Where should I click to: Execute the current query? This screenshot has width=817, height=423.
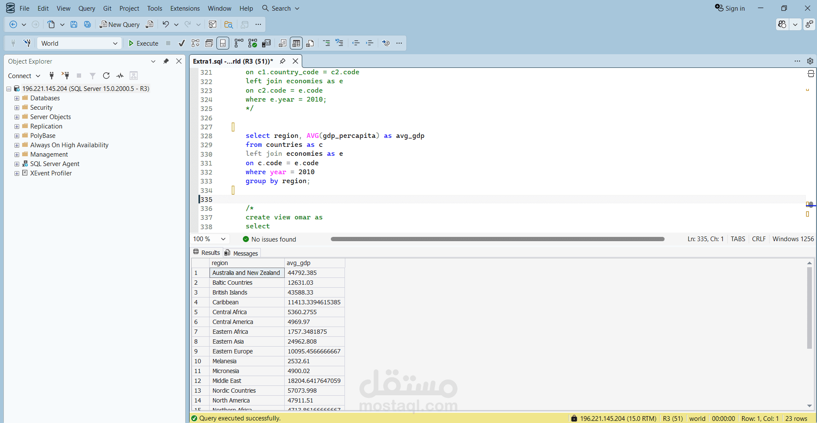[x=143, y=43]
